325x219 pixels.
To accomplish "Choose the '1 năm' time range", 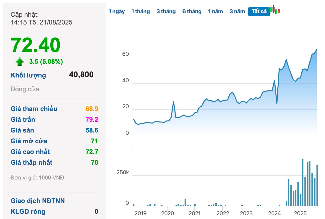I will (x=215, y=11).
